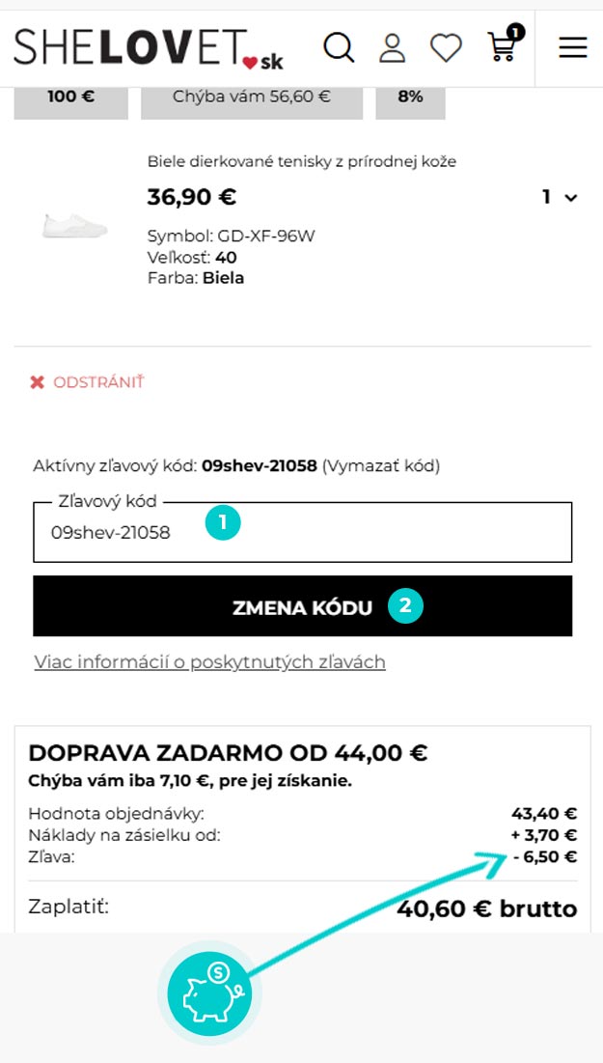Open the hamburger menu
The width and height of the screenshot is (603, 1063).
pyautogui.click(x=572, y=47)
